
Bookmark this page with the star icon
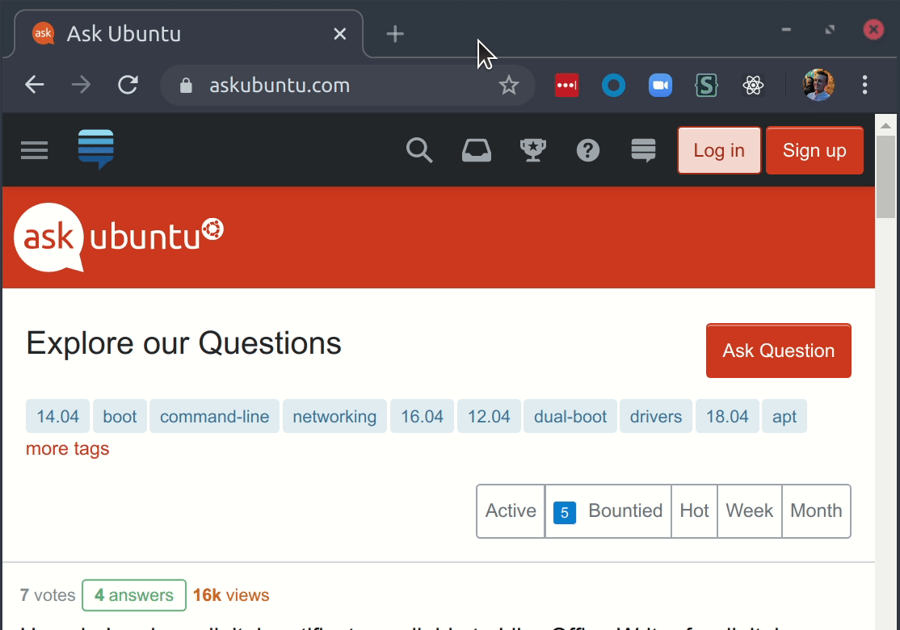(508, 86)
